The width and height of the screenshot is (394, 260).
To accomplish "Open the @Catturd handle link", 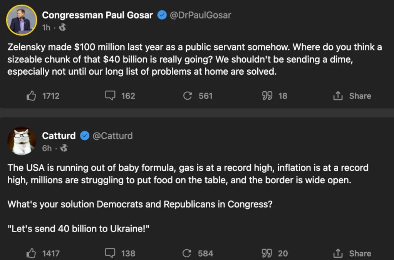I will [112, 136].
